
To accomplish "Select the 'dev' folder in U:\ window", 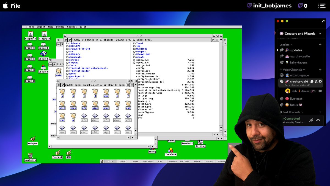I will [106, 93].
